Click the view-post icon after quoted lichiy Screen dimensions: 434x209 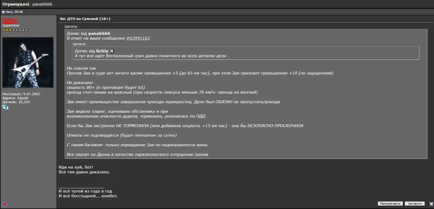[112, 51]
